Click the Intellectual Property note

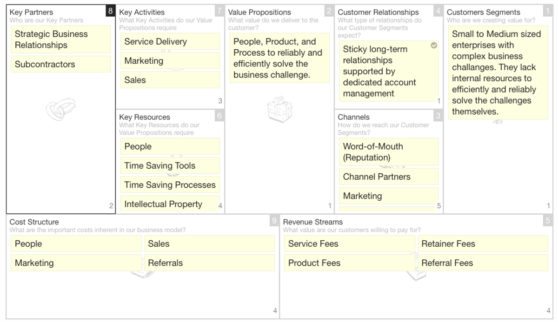coord(170,204)
